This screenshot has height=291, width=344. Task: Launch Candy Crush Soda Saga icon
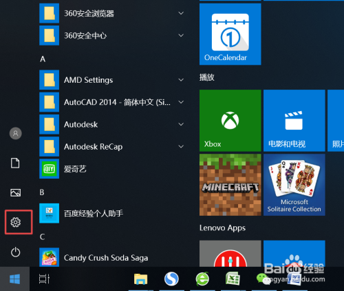(49, 257)
